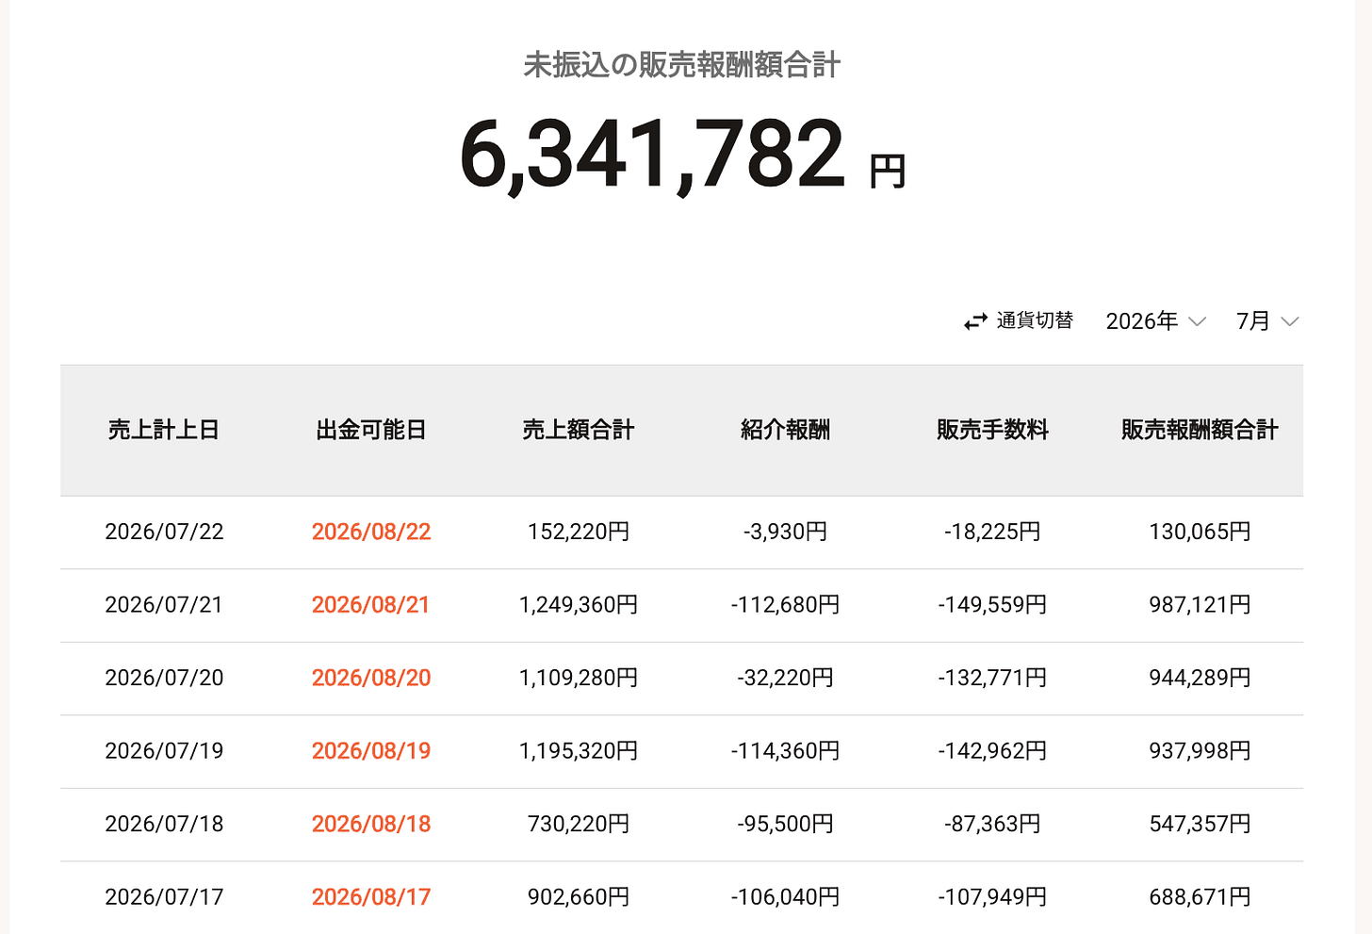Select the date 2026/07/22
This screenshot has width=1372, height=934.
click(164, 532)
